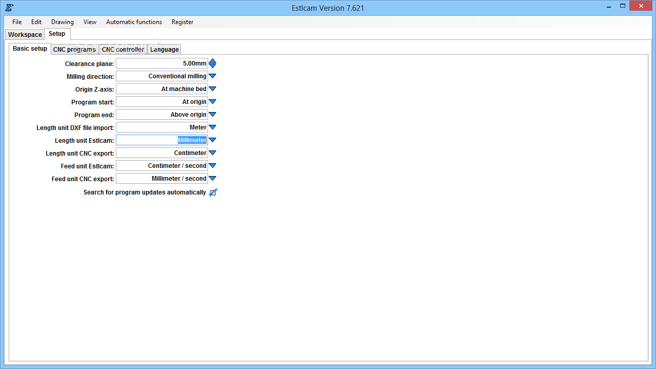The height and width of the screenshot is (369, 656).
Task: Select the Setup tab
Action: [57, 34]
